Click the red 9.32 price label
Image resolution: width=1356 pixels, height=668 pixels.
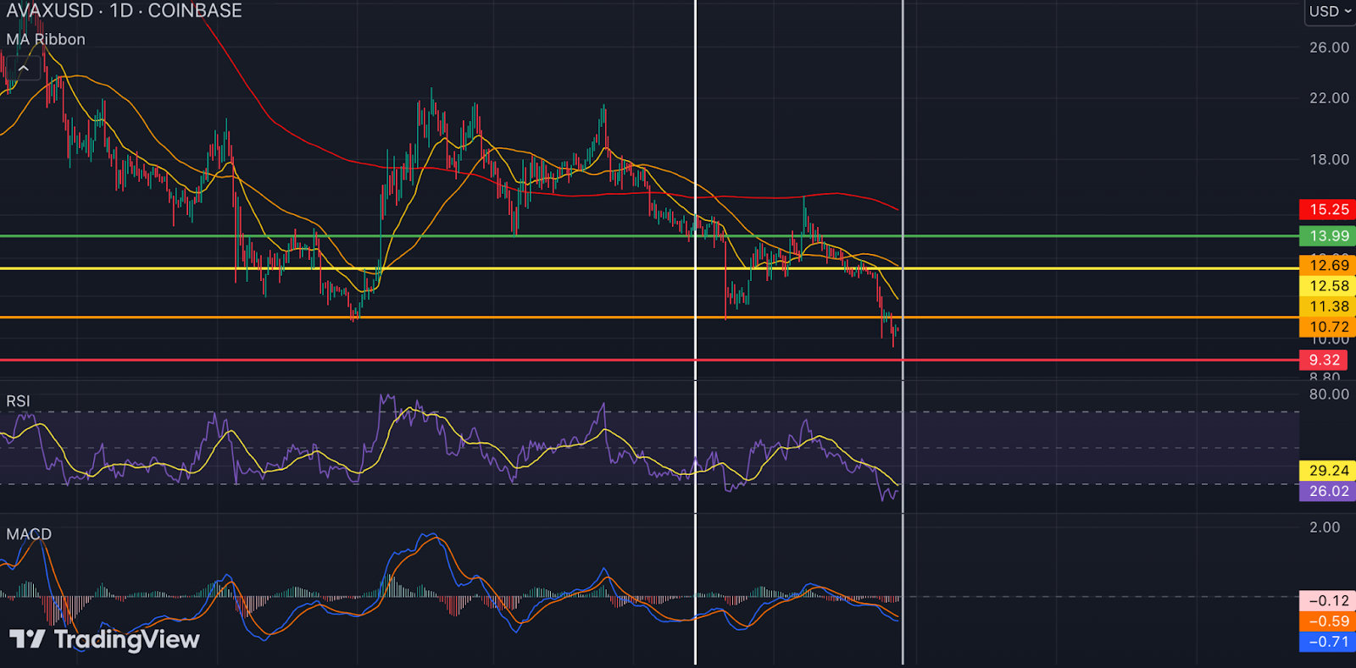click(x=1323, y=360)
